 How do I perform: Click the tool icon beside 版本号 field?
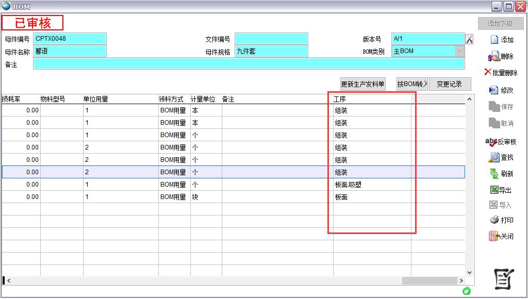[469, 39]
